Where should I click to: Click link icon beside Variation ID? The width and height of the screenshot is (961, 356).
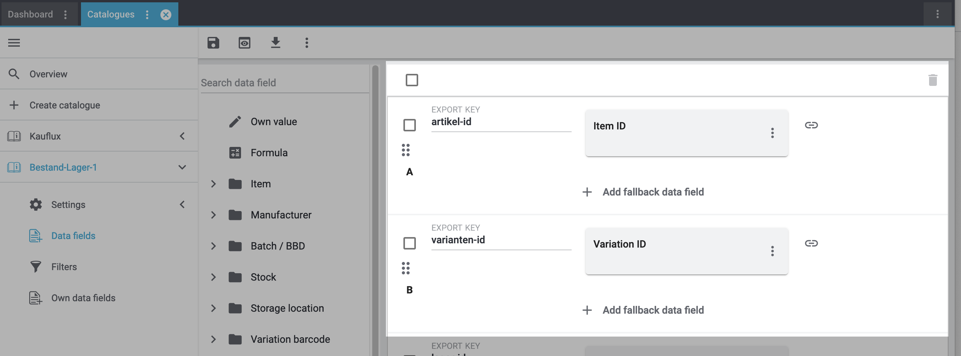(x=811, y=243)
